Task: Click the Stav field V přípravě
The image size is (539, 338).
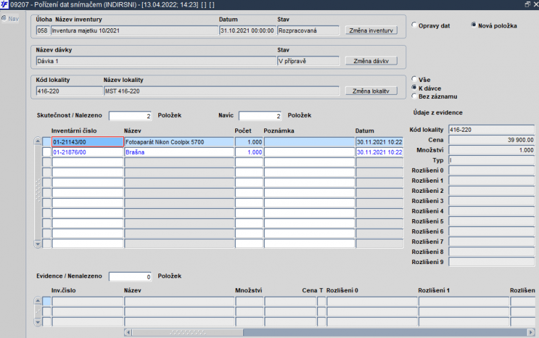Action: 308,61
